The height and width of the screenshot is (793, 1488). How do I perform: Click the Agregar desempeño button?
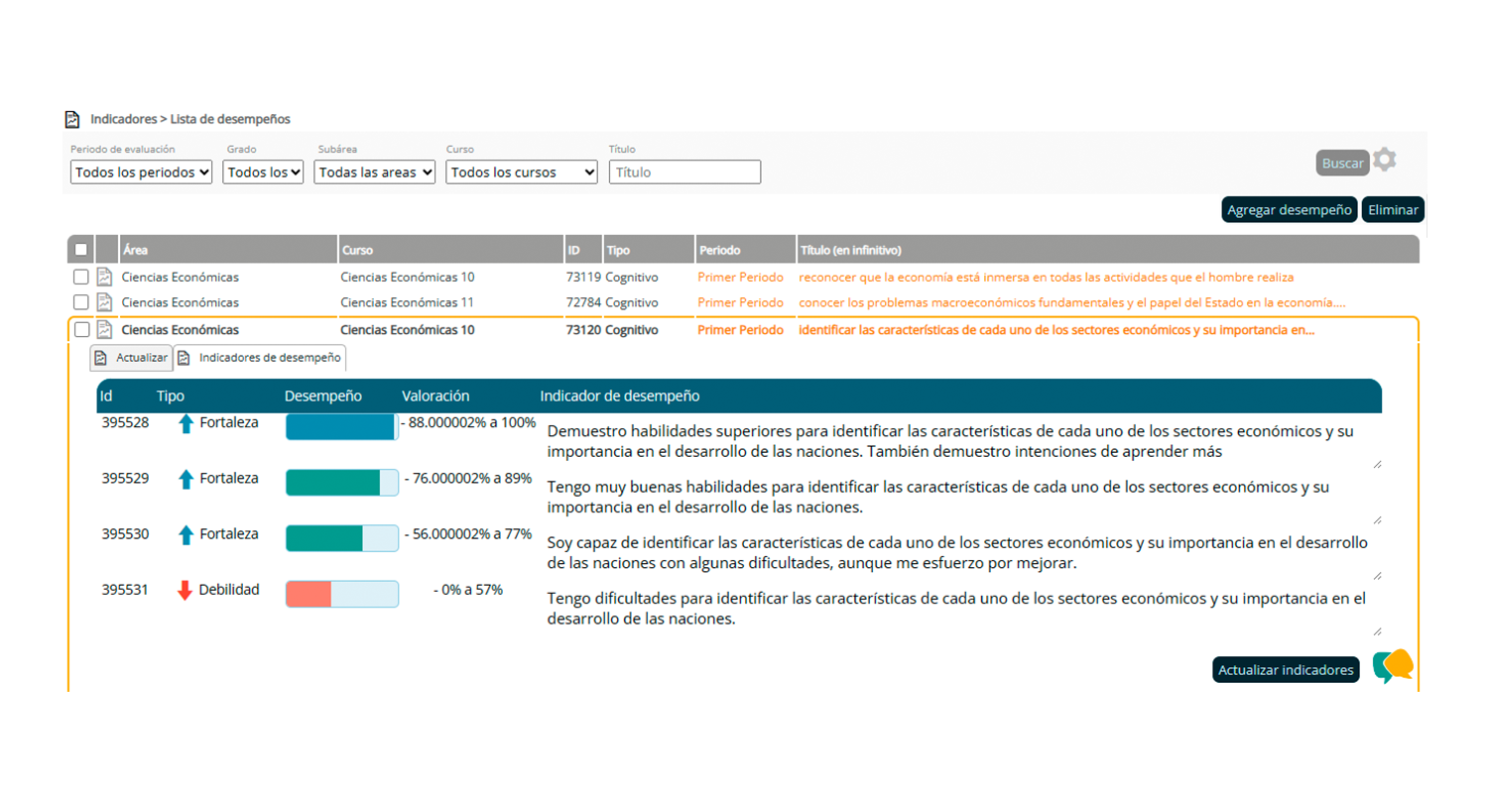(x=1290, y=210)
